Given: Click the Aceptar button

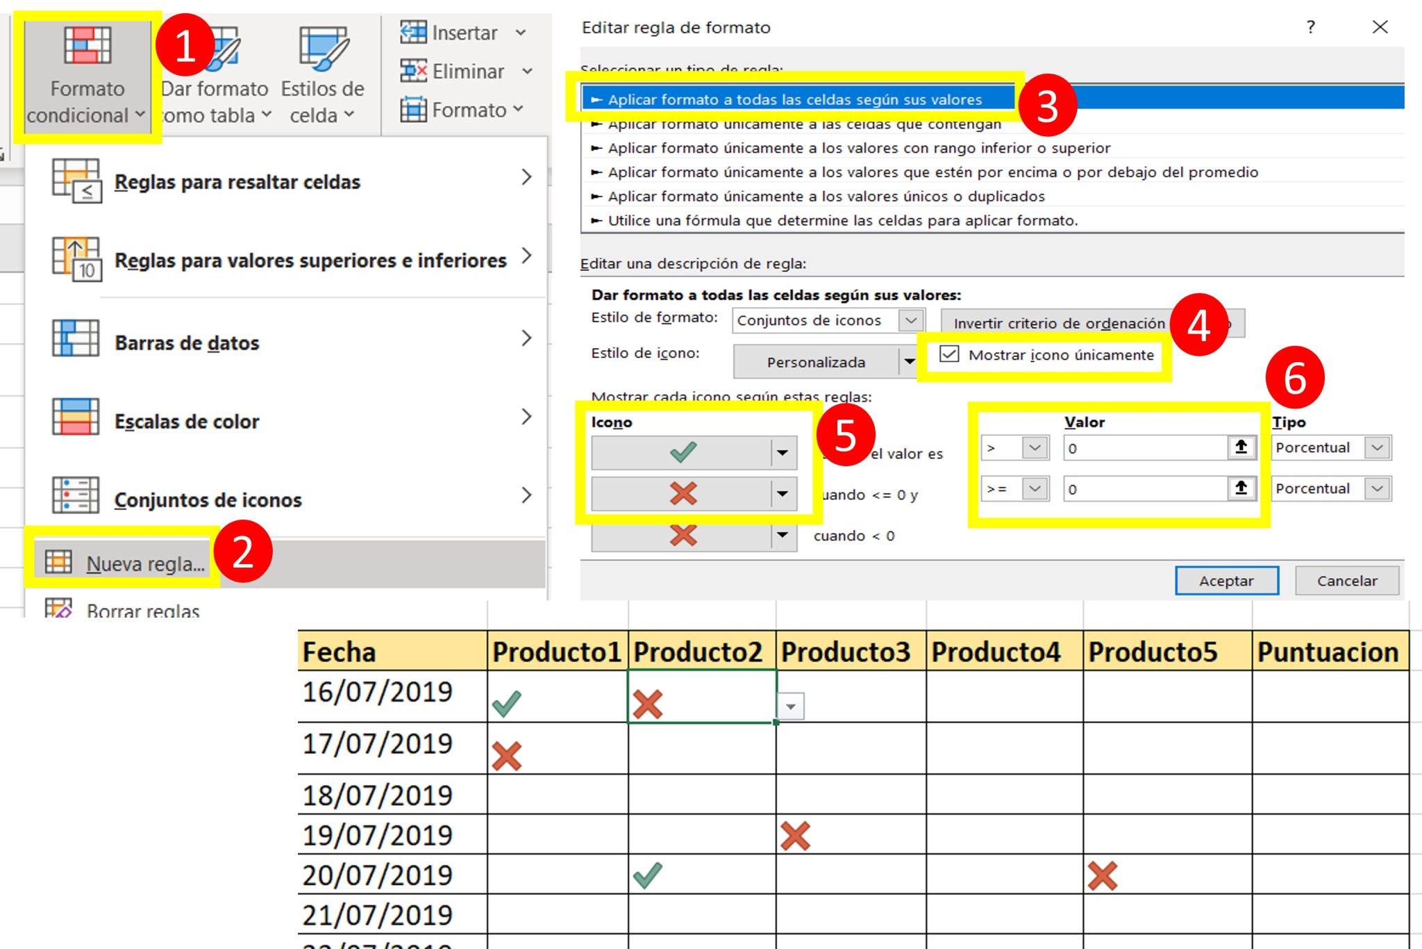Looking at the screenshot, I should (x=1226, y=580).
